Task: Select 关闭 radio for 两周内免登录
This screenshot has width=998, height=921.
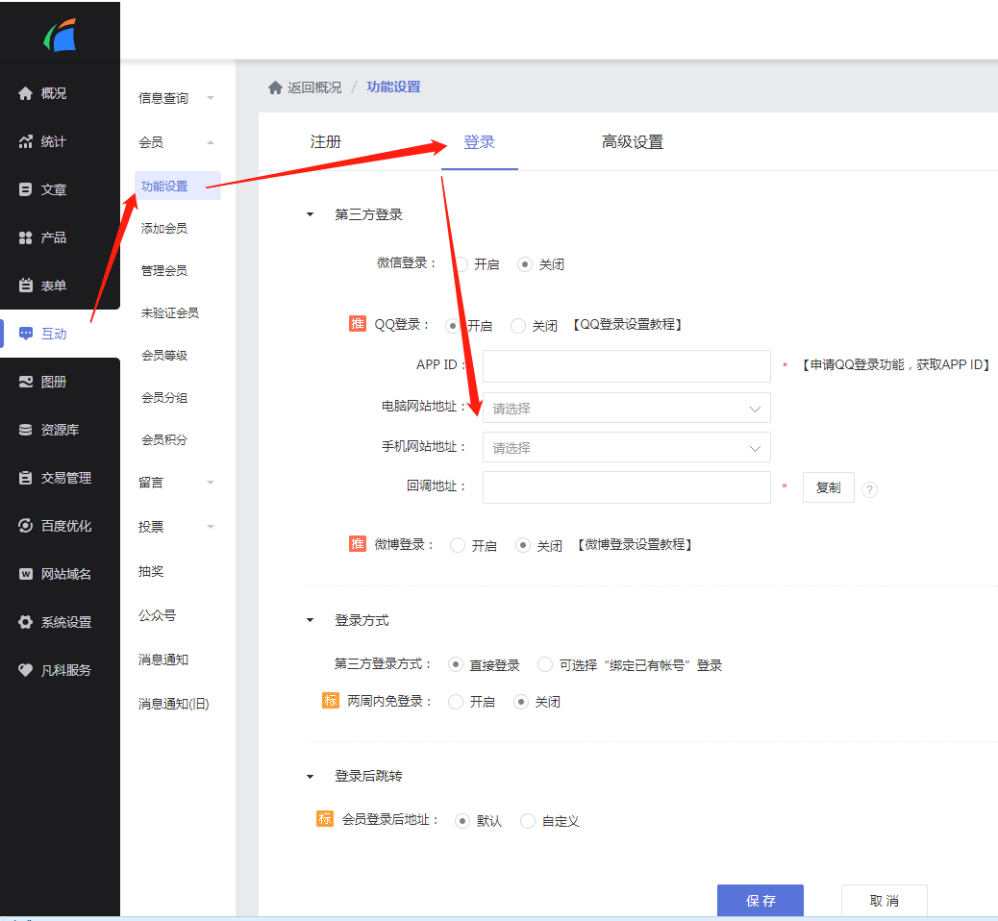Action: [x=521, y=702]
